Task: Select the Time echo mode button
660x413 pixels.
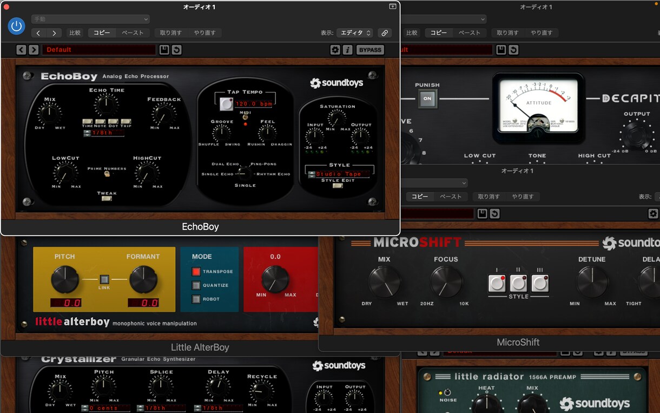Action: tap(87, 122)
